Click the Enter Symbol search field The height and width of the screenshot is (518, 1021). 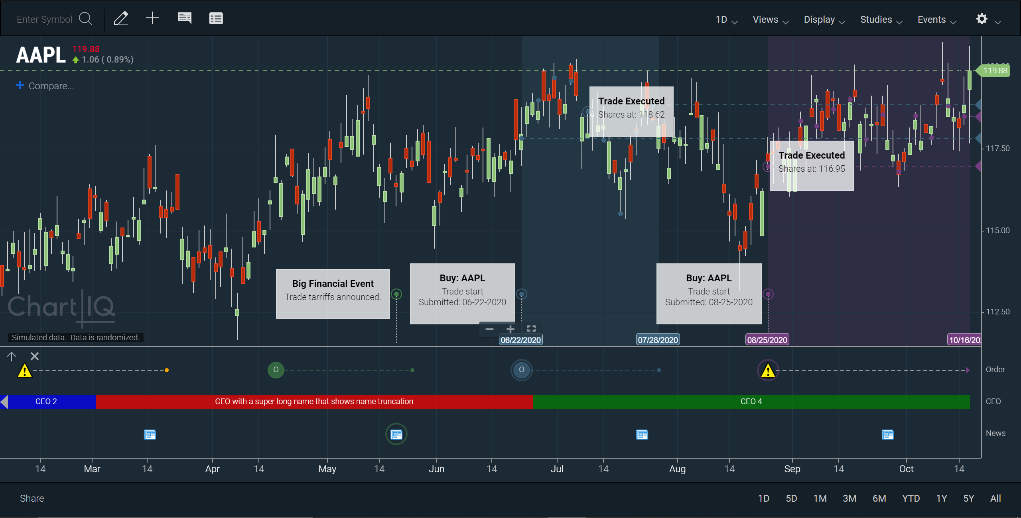pos(44,19)
